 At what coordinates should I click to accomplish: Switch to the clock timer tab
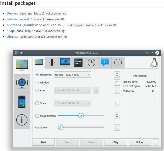coord(92,63)
